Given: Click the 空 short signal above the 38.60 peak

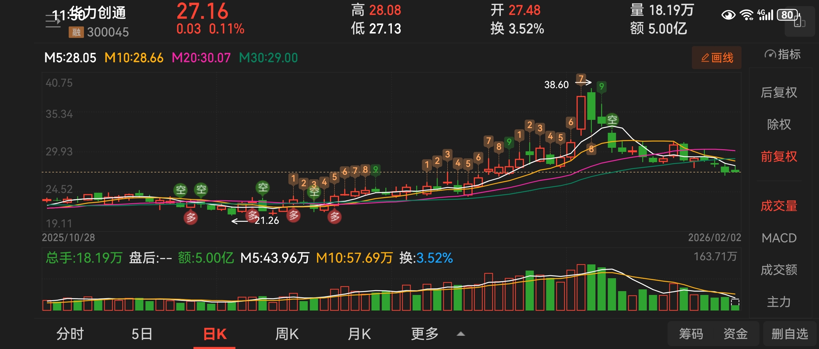Looking at the screenshot, I should click(x=612, y=120).
